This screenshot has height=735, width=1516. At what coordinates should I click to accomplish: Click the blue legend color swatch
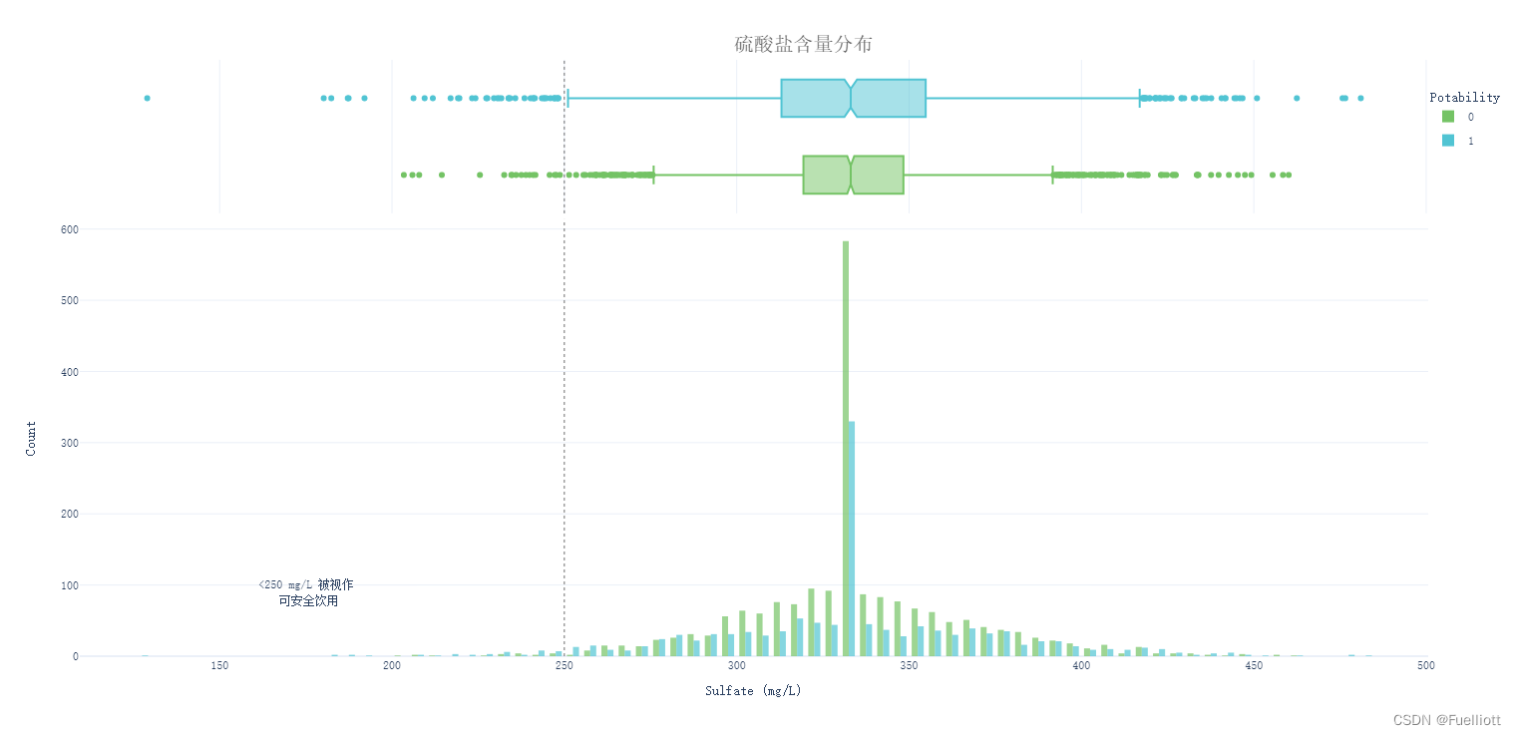tap(1448, 142)
